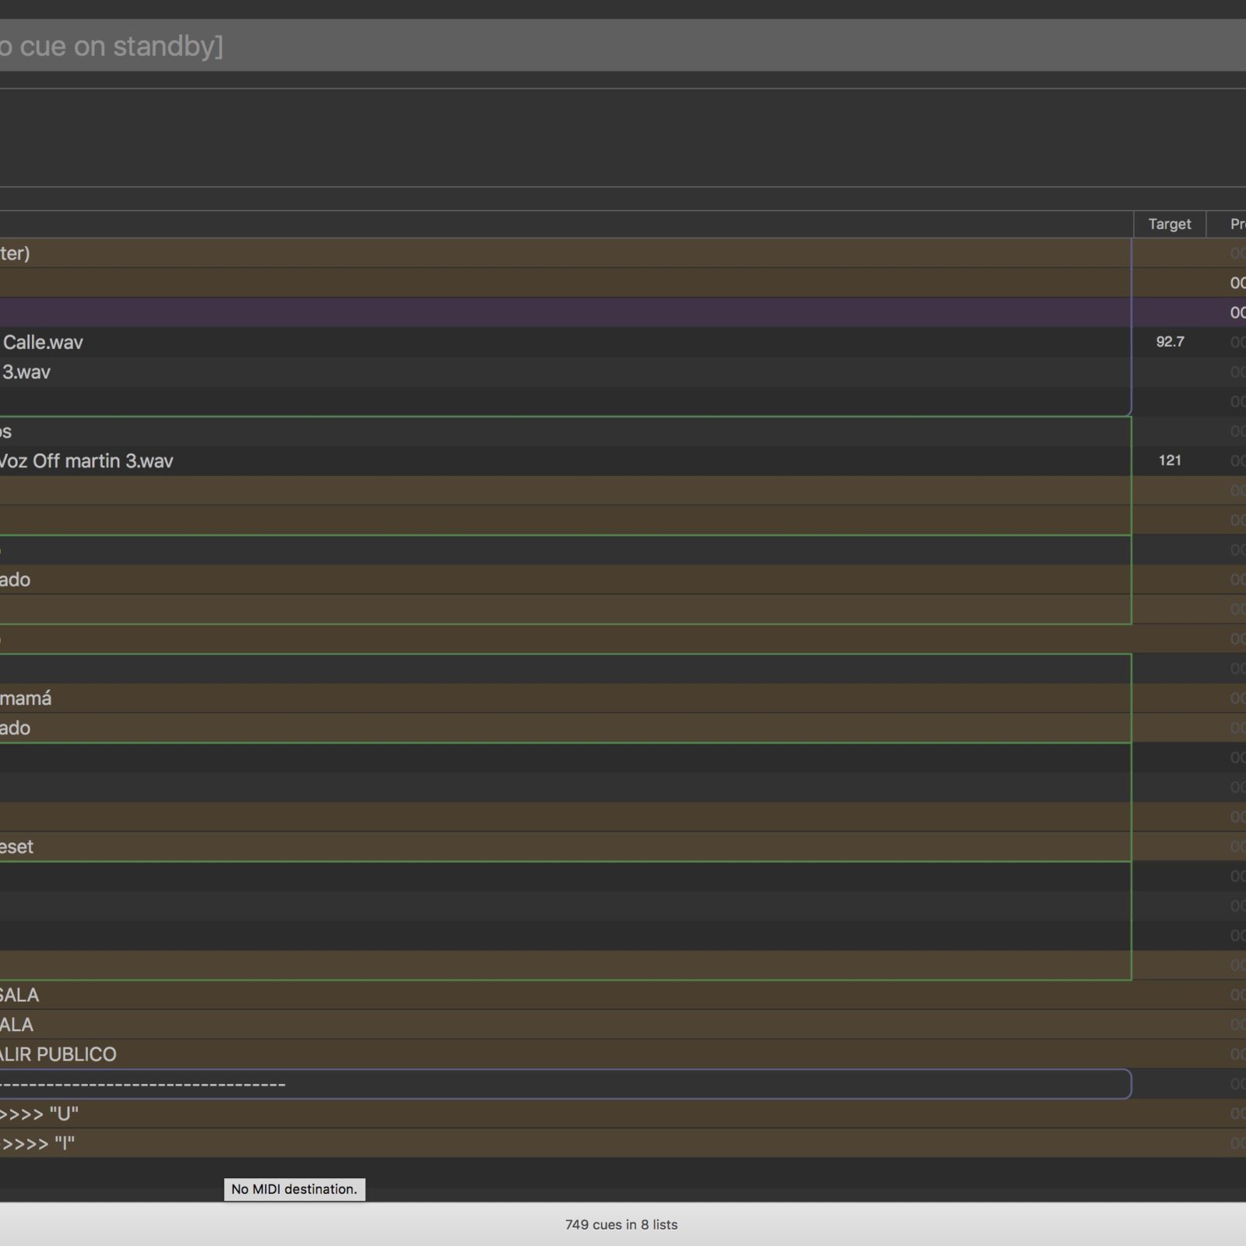Select the "ALIR PUBLICO" cue row
This screenshot has height=1246, width=1246.
coord(59,1054)
